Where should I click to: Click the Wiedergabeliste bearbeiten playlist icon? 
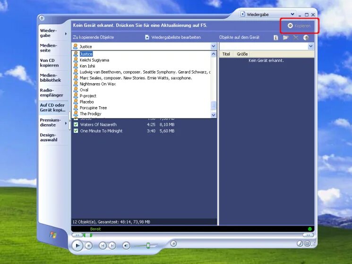147,37
